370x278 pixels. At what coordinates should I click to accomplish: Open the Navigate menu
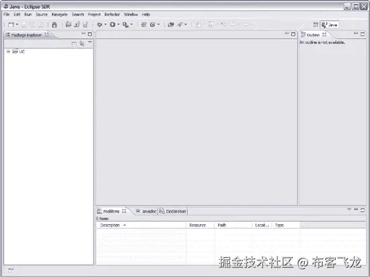[59, 14]
